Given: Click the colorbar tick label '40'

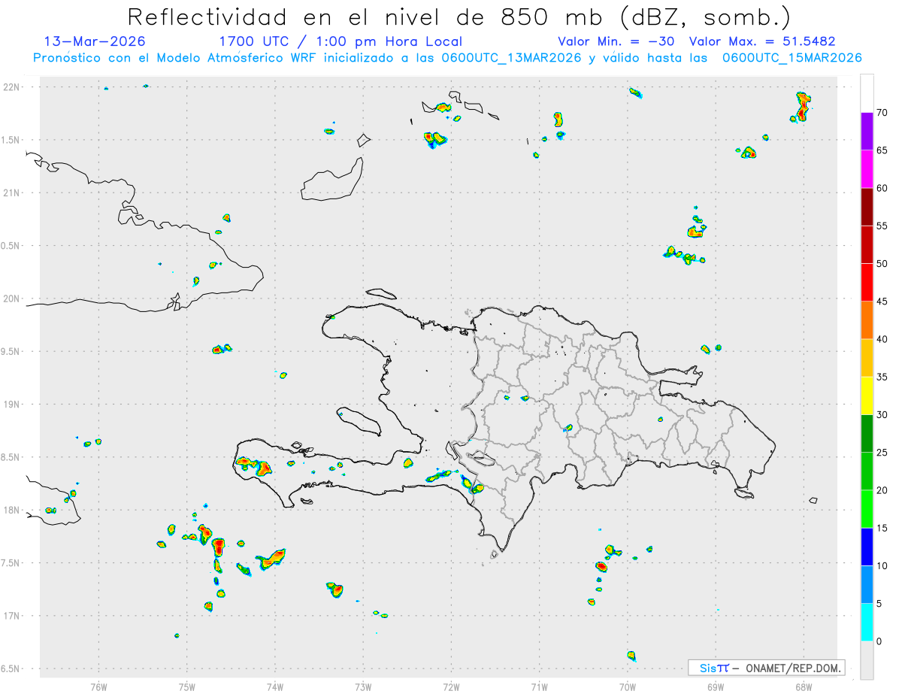Looking at the screenshot, I should click(882, 339).
